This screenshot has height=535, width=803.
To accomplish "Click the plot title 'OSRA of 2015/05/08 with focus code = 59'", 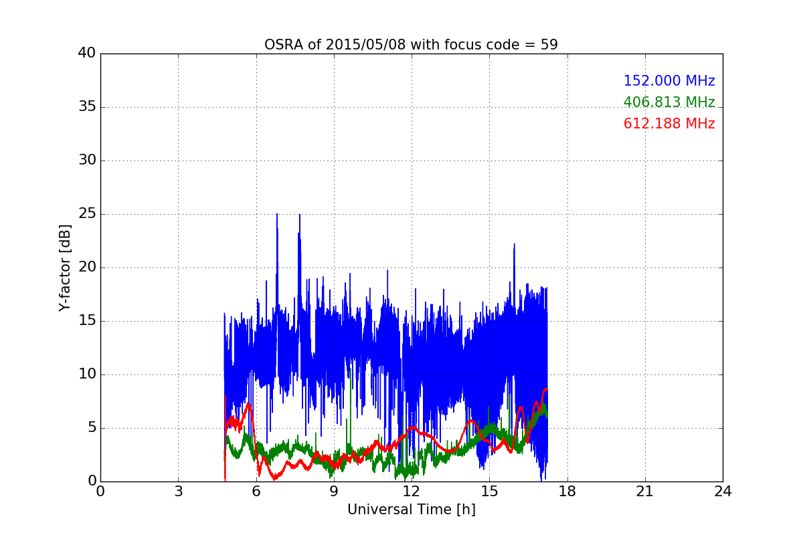I will [x=411, y=45].
